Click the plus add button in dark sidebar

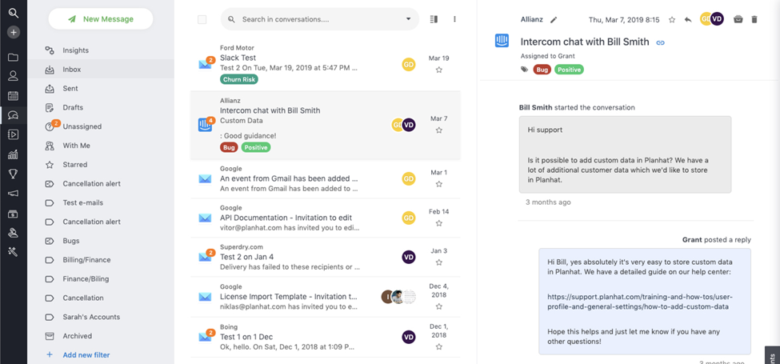[x=14, y=32]
